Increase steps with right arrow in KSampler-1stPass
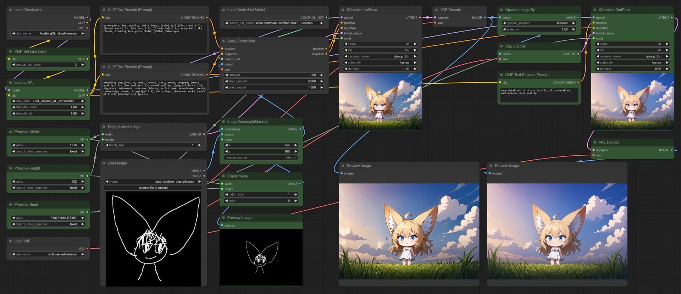 [x=415, y=44]
